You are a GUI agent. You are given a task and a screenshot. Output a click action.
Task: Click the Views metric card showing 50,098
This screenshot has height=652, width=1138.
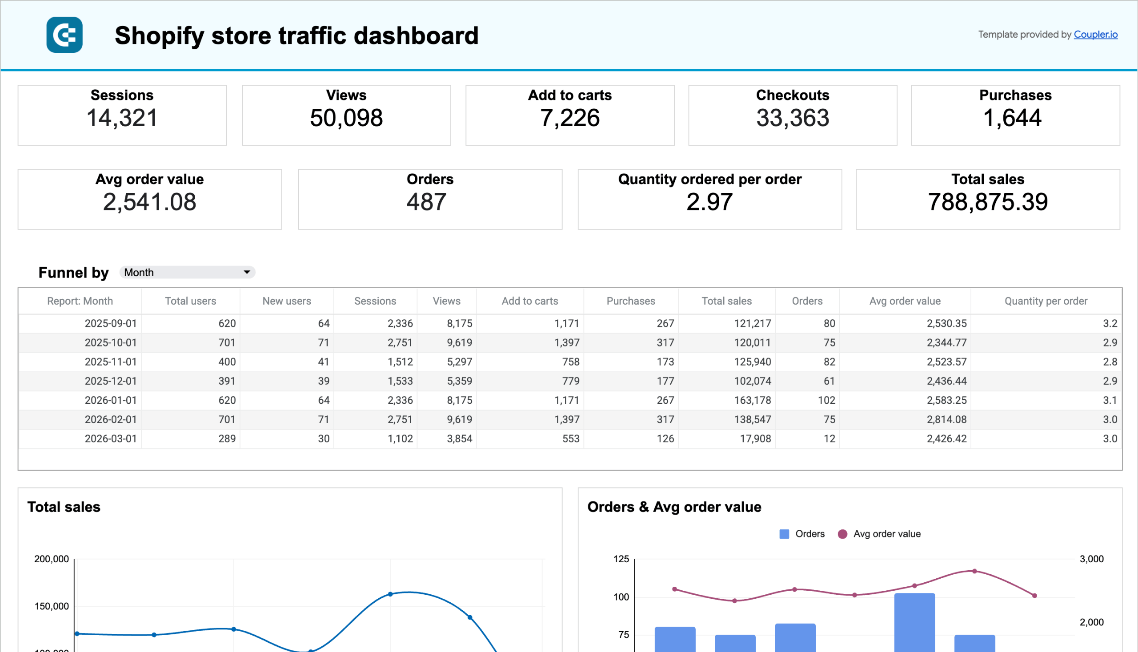point(345,115)
